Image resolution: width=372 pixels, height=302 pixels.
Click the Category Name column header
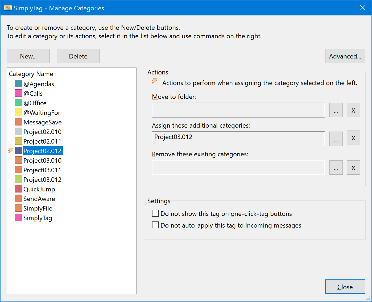pos(67,74)
